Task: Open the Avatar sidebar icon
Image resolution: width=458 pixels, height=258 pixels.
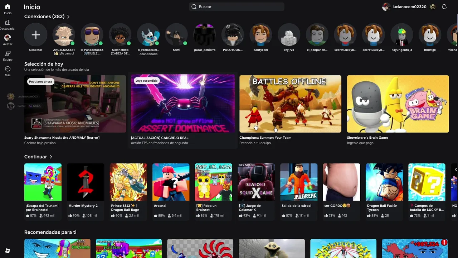Action: [8, 38]
